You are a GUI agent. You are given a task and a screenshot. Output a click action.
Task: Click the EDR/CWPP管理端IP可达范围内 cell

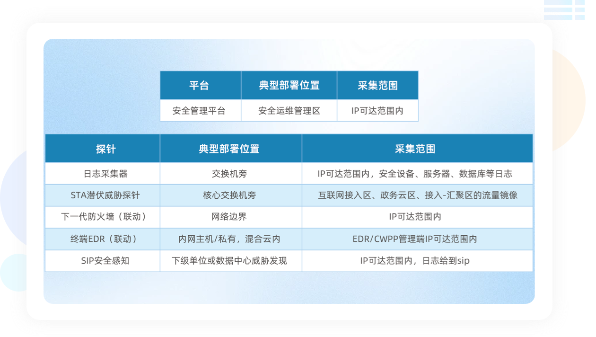click(x=417, y=239)
